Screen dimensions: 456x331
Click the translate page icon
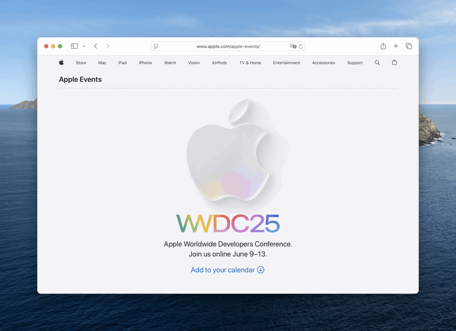[x=293, y=46]
